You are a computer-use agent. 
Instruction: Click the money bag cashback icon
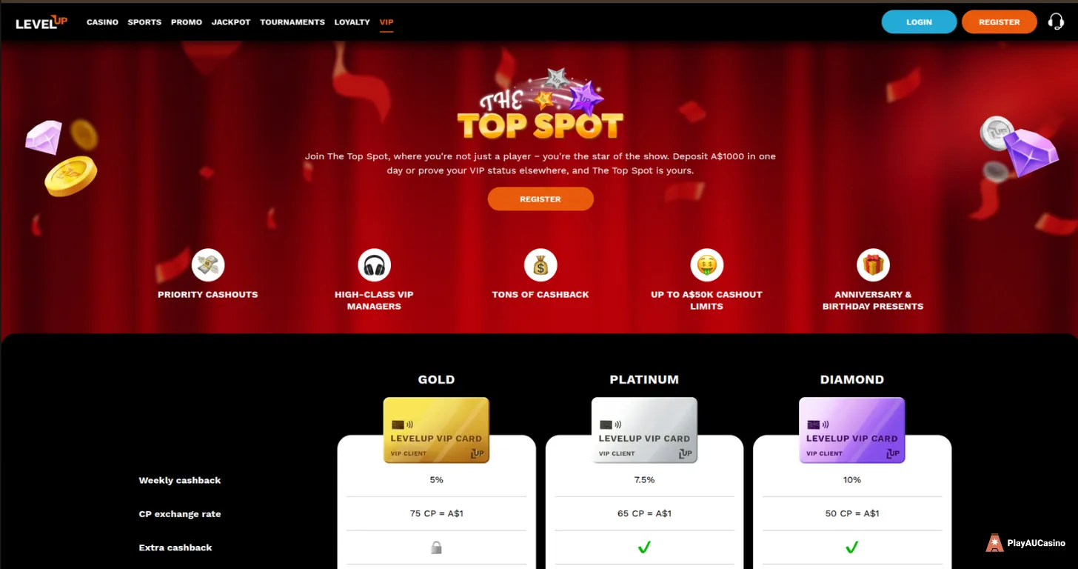tap(540, 265)
